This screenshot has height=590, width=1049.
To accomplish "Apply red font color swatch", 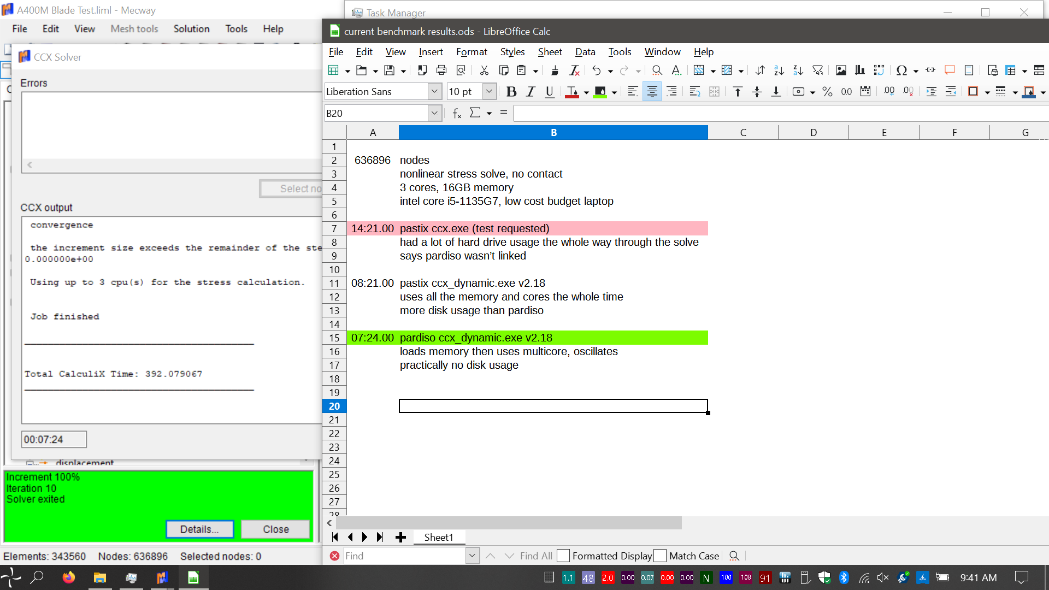I will 572,92.
